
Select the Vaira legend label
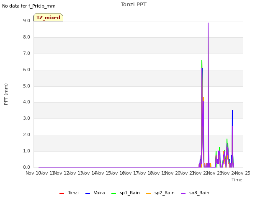99,193
